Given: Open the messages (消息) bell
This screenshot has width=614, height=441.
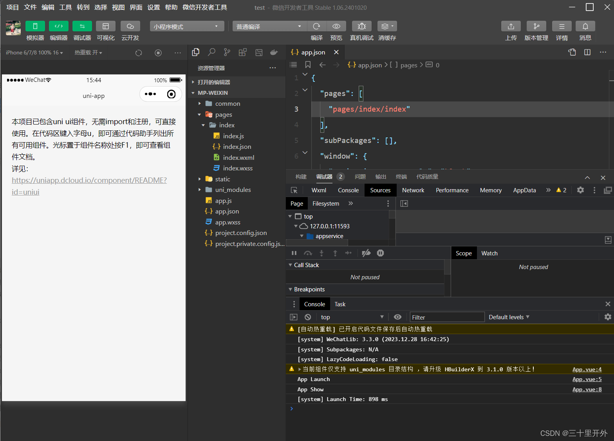Looking at the screenshot, I should coord(585,26).
